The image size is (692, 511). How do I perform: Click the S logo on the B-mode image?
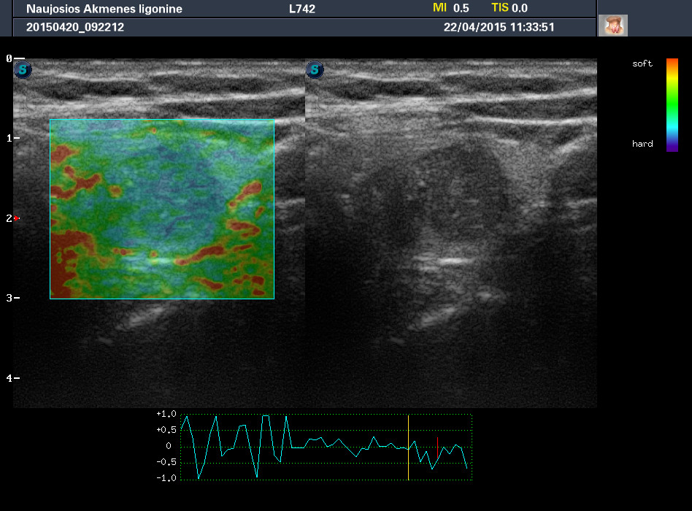[315, 70]
